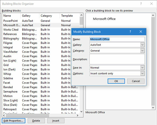The image size is (157, 125).
Task: Click the Cancel button
Action: click(x=136, y=81)
